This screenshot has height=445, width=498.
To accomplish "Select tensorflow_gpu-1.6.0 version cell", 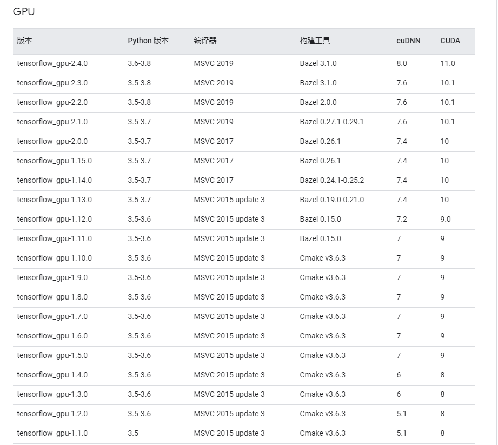I will 52,336.
